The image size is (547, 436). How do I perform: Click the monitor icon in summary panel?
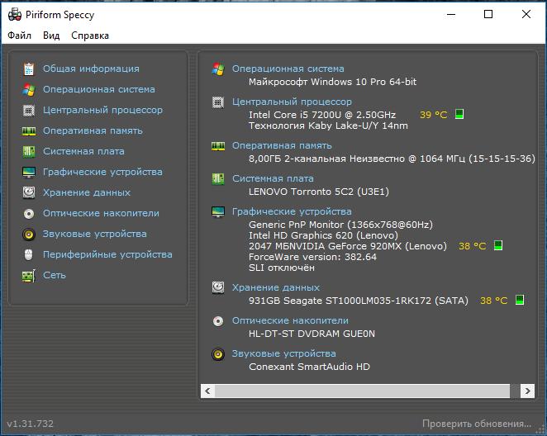pos(218,211)
